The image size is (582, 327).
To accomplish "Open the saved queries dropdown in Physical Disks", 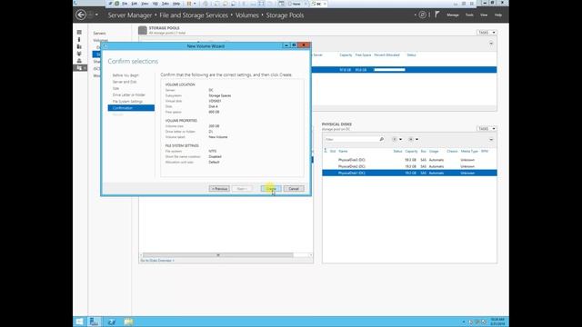I will [413, 139].
